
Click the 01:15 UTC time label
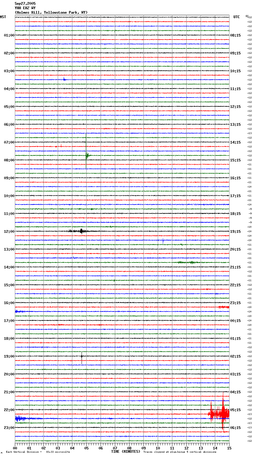pyautogui.click(x=235, y=339)
